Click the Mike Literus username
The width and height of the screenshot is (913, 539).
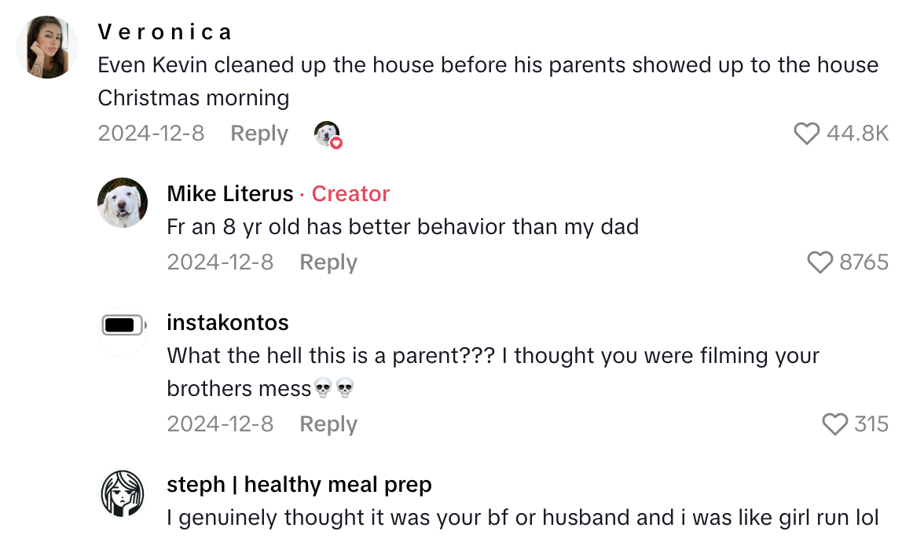(229, 193)
